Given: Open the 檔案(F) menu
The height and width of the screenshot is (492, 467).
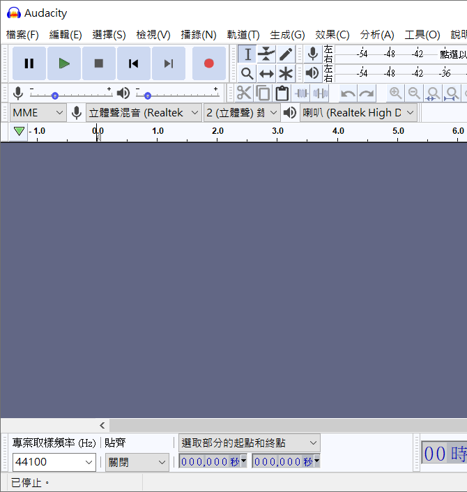Looking at the screenshot, I should tap(22, 35).
